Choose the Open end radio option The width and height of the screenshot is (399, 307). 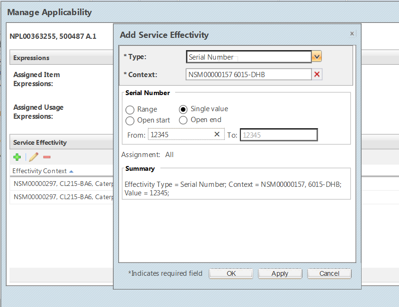[x=184, y=120]
